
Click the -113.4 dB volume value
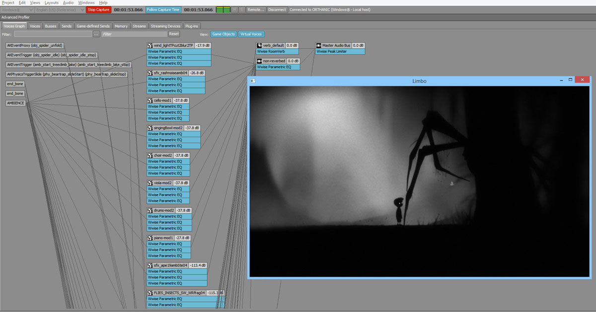(198, 265)
